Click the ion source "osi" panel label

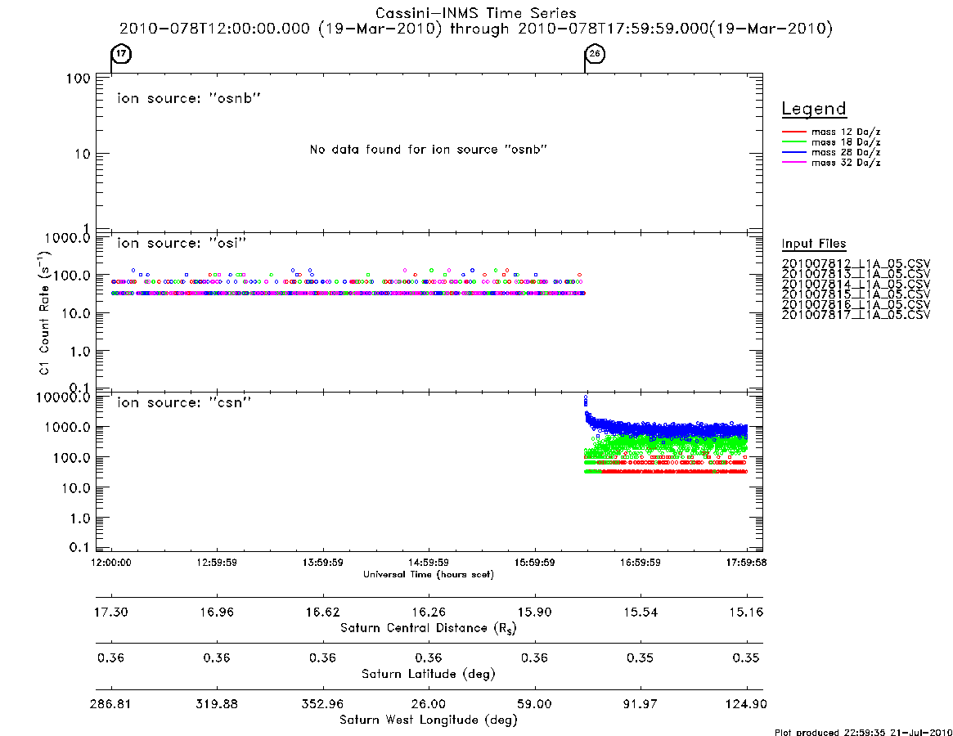[x=182, y=243]
